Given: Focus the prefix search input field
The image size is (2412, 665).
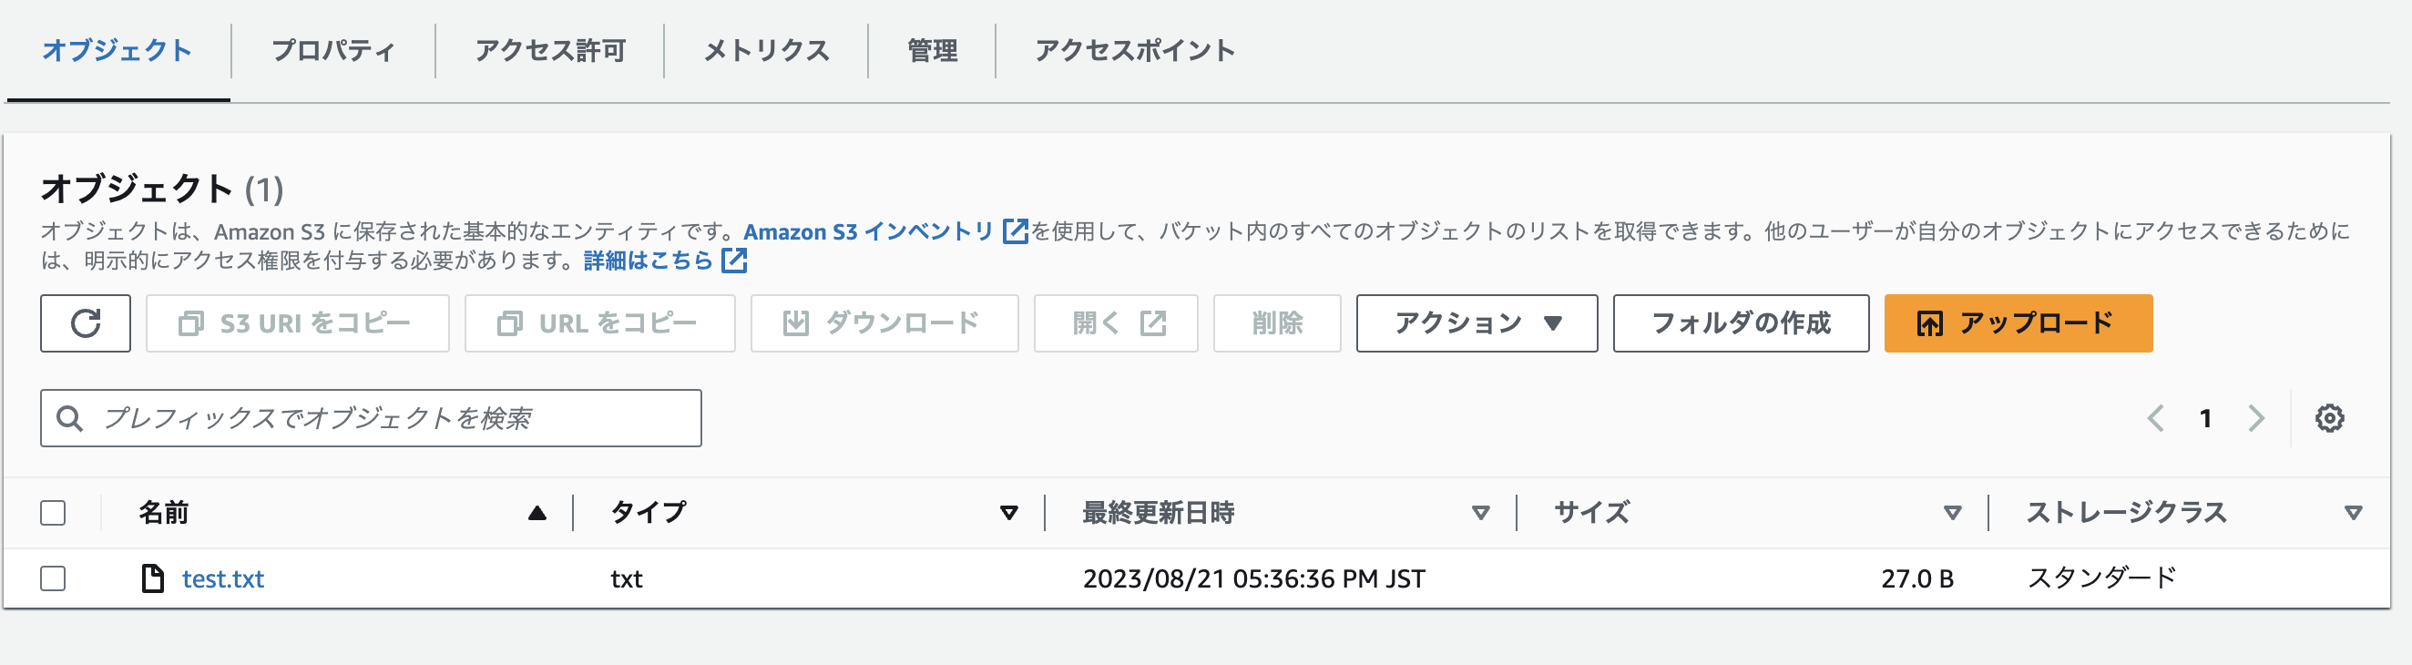Looking at the screenshot, I should [x=371, y=418].
